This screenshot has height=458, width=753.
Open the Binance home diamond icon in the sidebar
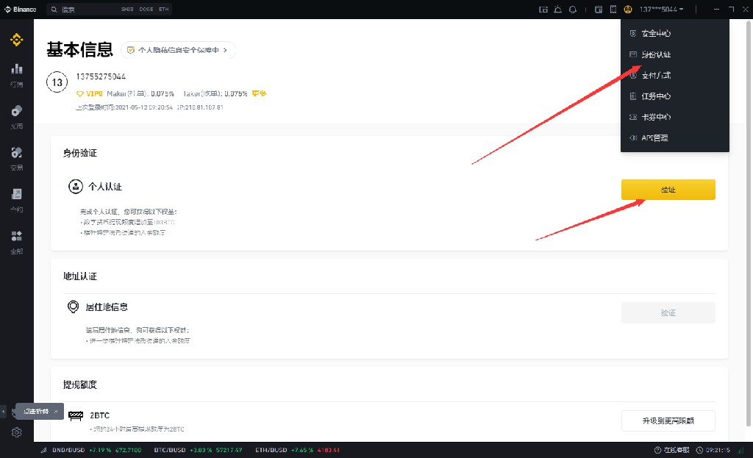click(17, 40)
